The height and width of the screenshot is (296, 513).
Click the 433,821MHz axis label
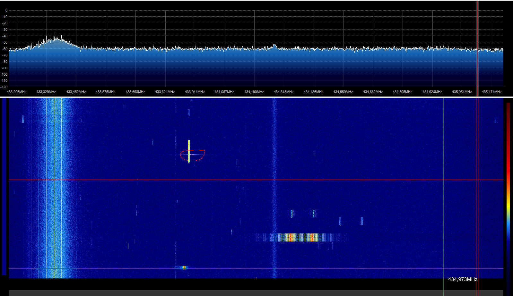point(165,92)
